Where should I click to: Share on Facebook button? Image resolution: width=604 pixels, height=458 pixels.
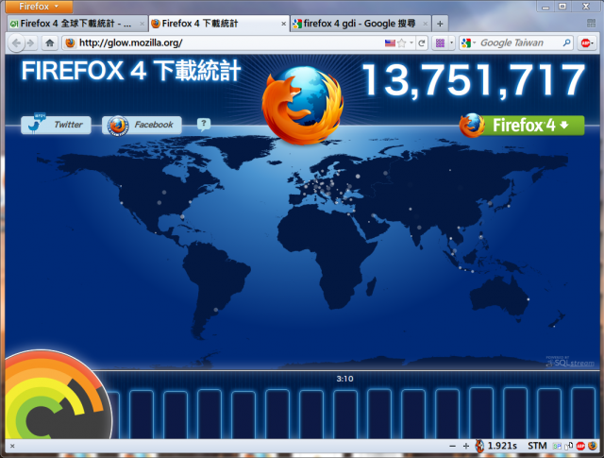[142, 125]
